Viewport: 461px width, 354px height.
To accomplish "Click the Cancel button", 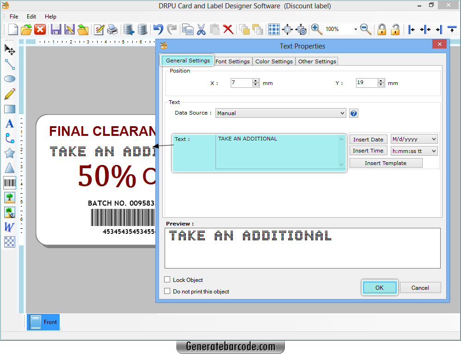I will tap(420, 287).
